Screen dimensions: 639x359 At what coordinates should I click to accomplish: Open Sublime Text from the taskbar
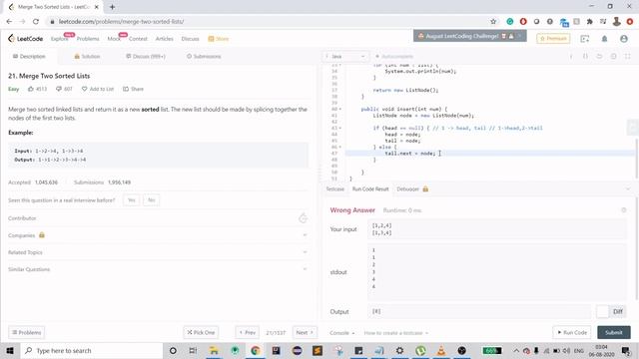(318, 350)
